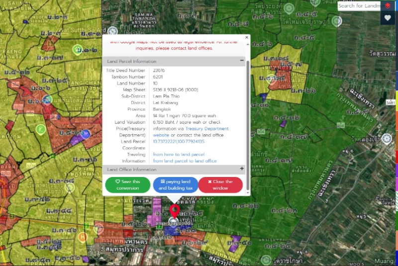Screen dimensions: 398x266
Task: Open the Treasury Department website link
Action: point(207,128)
